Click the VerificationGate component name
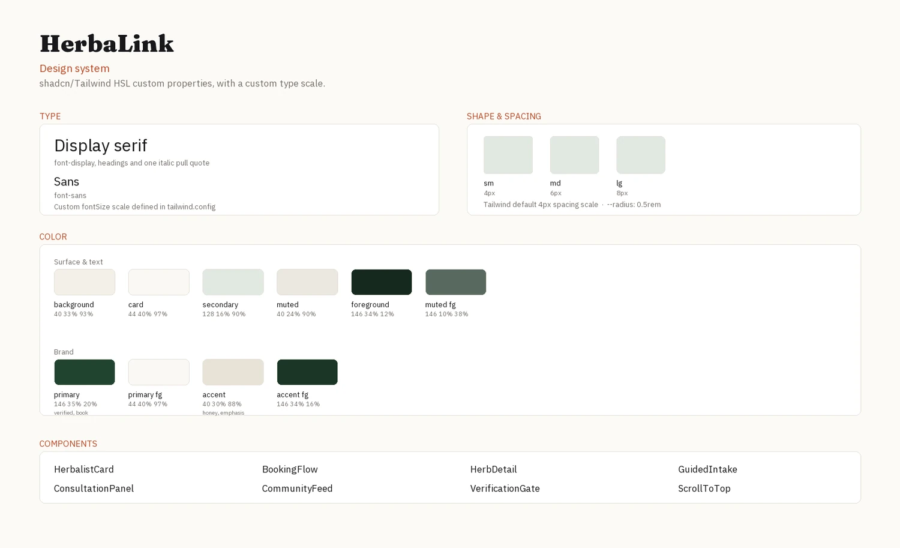 tap(505, 489)
